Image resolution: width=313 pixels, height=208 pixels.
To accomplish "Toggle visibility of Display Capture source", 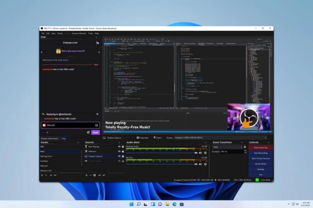I will [x=119, y=156].
